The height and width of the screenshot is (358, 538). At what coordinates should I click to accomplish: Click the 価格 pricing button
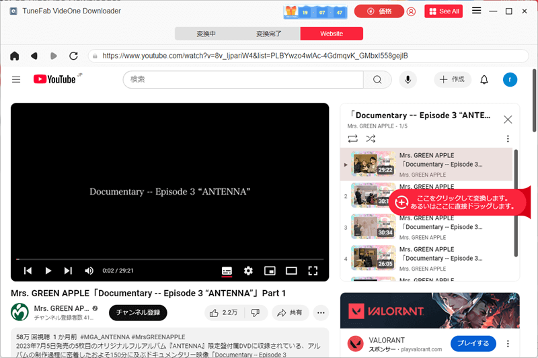(x=379, y=11)
